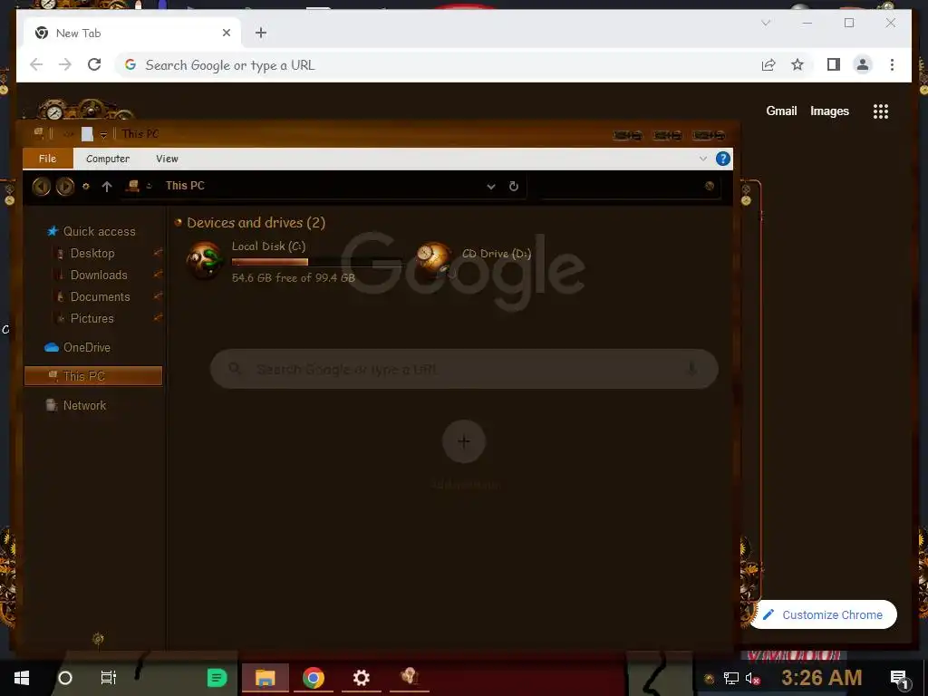
Task: Click muted volume icon in tray
Action: click(x=753, y=678)
